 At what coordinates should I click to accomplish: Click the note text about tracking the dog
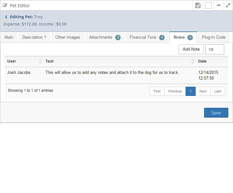(x=112, y=72)
